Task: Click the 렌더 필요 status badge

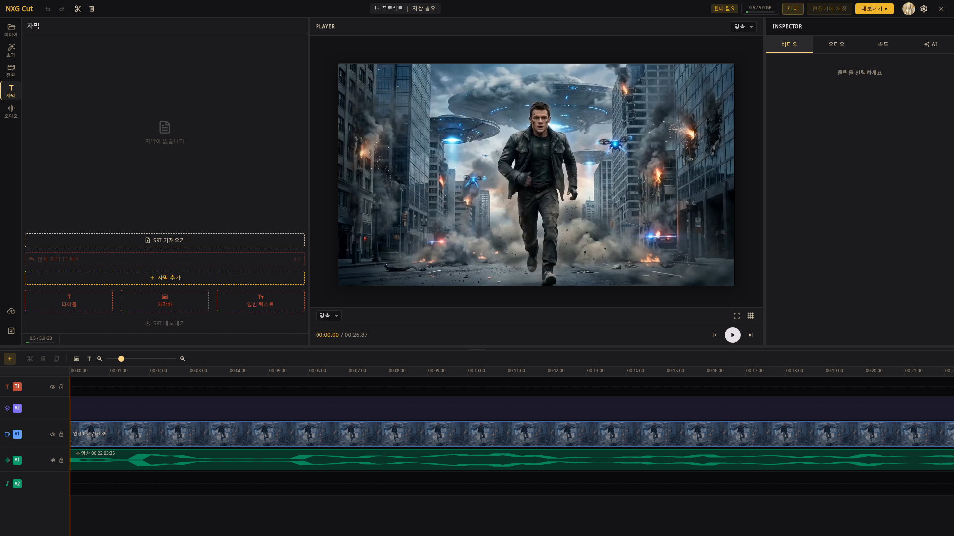Action: [x=724, y=9]
